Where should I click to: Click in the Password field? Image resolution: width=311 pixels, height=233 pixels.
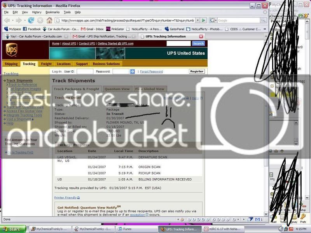[x=121, y=71]
